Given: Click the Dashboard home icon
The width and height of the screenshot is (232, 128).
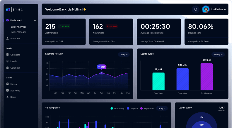Looking at the screenshot, I should click(7, 20).
